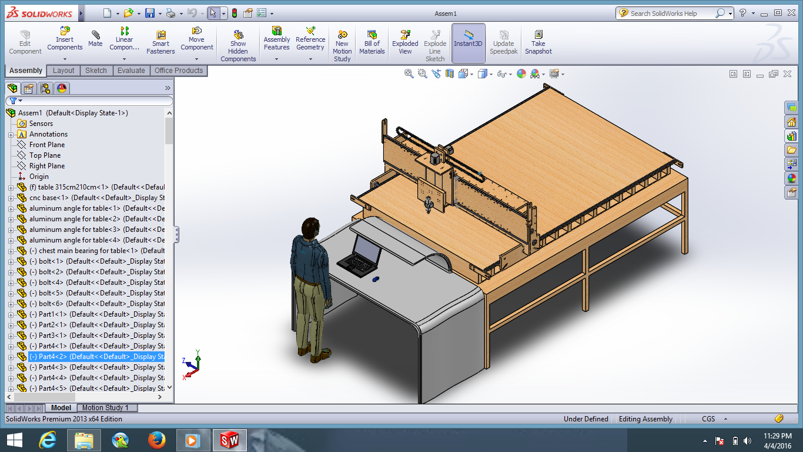Open the Options checklist icon
Screen dimensions: 803x452
tap(262, 13)
